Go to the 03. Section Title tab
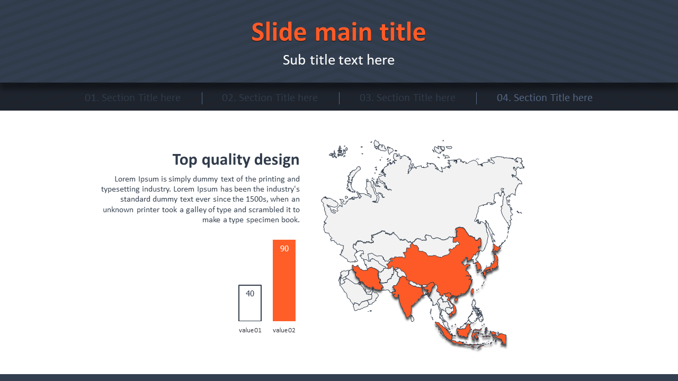This screenshot has height=381, width=678. [407, 98]
